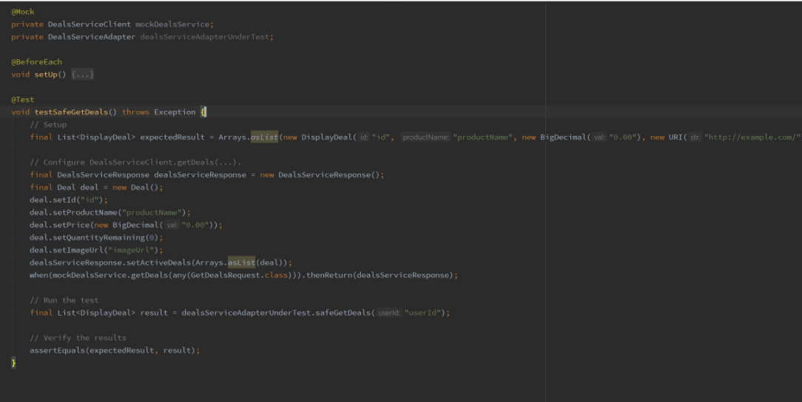This screenshot has height=402, width=802.
Task: Click the @Test annotation
Action: tap(24, 100)
